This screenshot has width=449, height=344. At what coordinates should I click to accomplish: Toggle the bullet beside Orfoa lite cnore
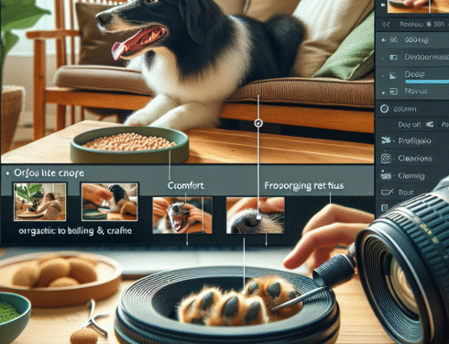7,173
